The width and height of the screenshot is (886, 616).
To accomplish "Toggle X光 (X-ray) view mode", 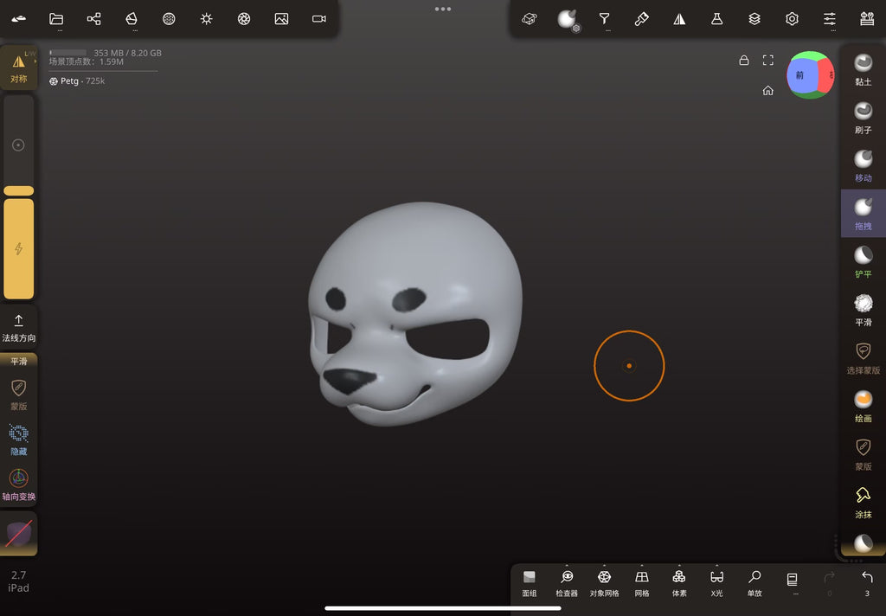I will (x=716, y=582).
